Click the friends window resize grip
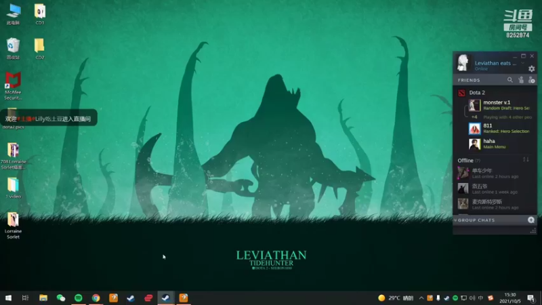This screenshot has height=305, width=542. click(x=533, y=230)
